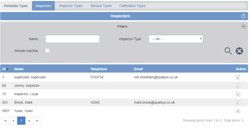Screen dimensions: 249x130
Task: Click ID cell 301
Action: 5,102
